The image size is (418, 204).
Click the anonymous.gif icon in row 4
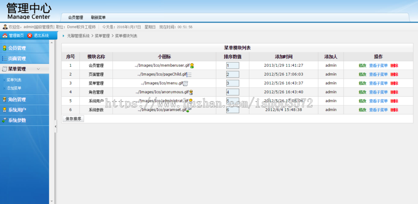[191, 92]
